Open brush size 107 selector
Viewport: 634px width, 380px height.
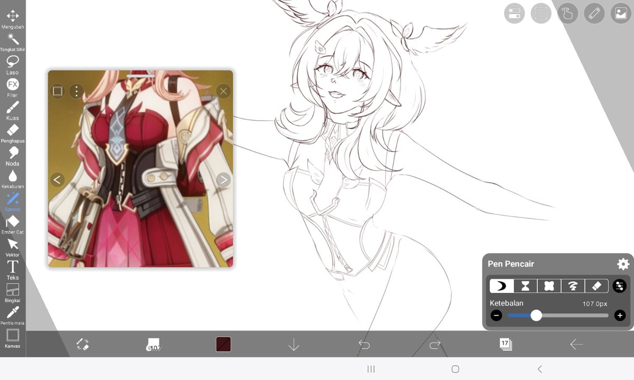coord(153,345)
